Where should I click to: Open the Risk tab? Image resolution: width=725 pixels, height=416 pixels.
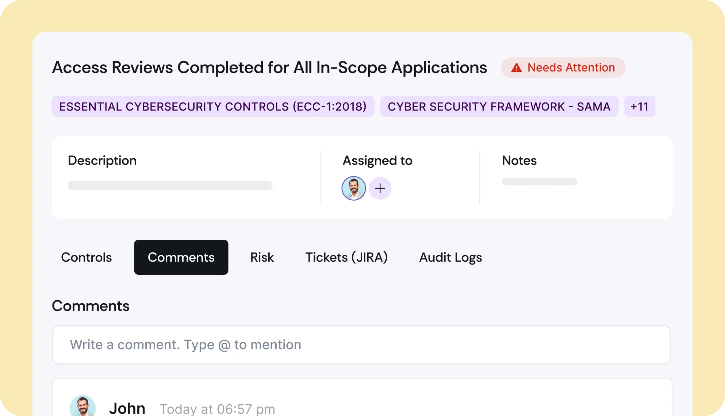(262, 257)
